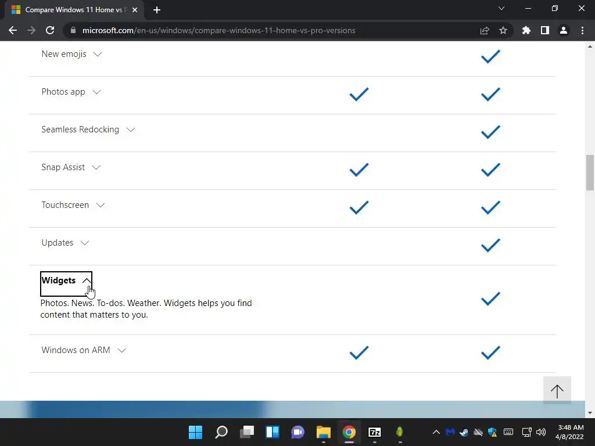595x446 pixels.
Task: Open taskbar Search
Action: 221,432
